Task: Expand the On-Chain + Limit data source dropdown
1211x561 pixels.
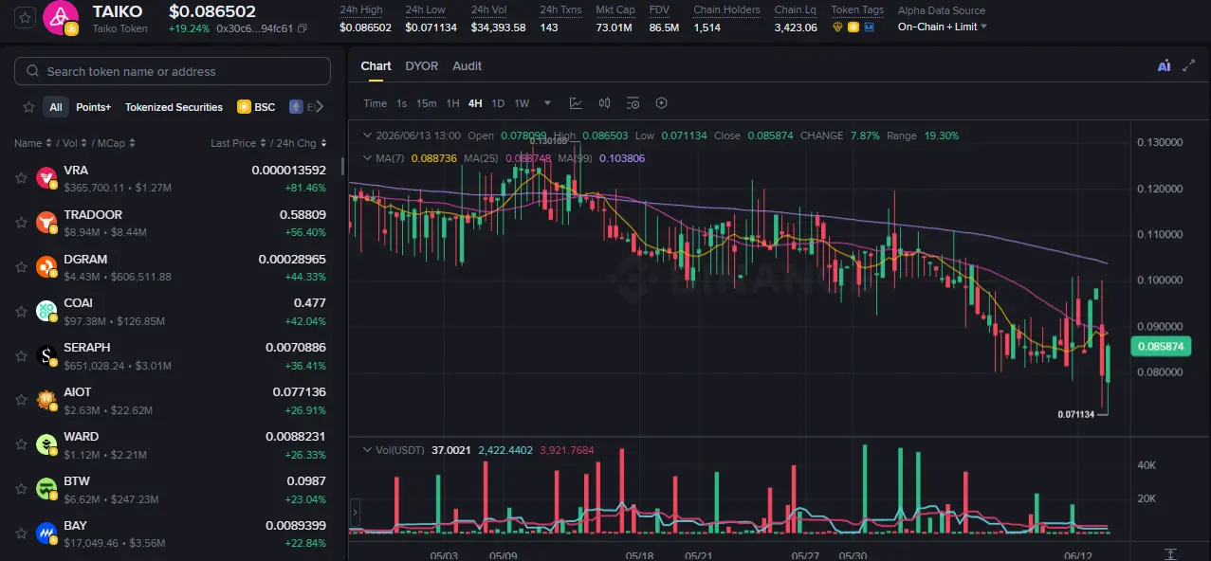Action: pos(942,27)
